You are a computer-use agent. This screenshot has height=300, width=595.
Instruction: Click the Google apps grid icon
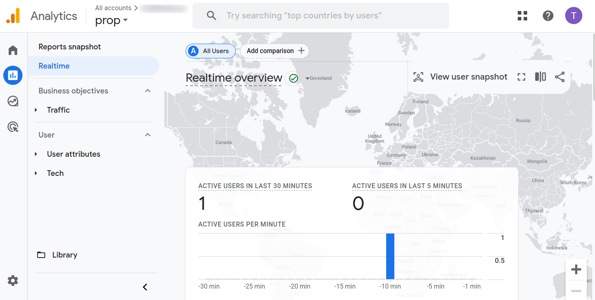pyautogui.click(x=522, y=16)
